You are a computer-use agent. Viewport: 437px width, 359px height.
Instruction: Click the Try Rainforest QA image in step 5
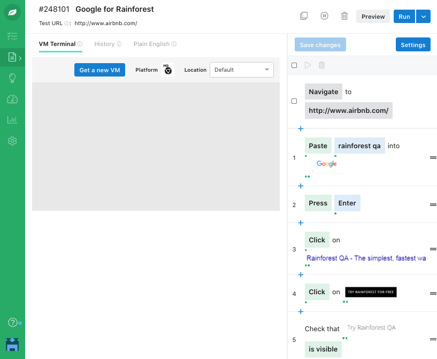point(371,327)
